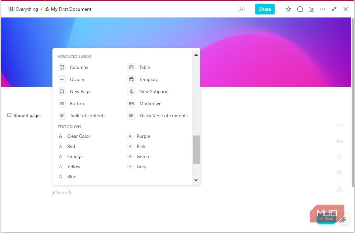Click the menu scrollbar up arrow
Image resolution: width=355 pixels, height=233 pixels.
(x=196, y=55)
